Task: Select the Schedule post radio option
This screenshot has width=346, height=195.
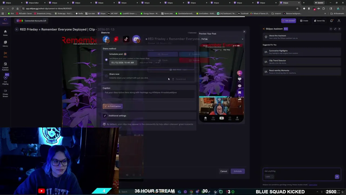Action: click(106, 60)
